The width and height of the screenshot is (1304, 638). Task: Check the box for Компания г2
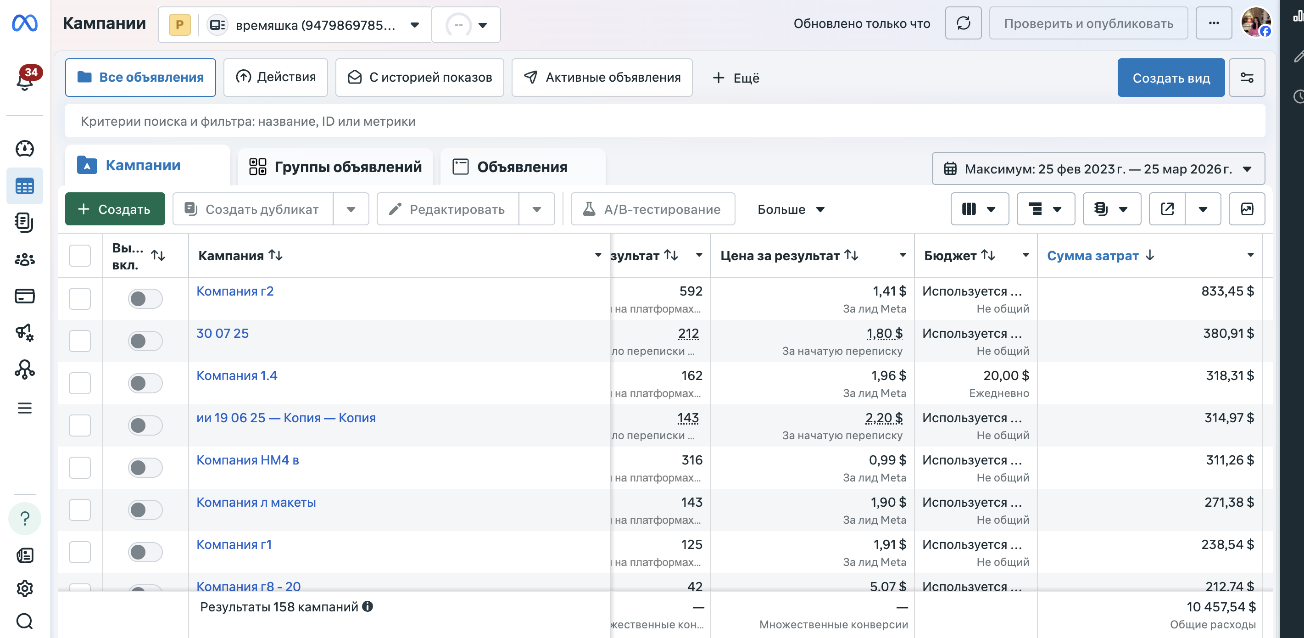[79, 298]
